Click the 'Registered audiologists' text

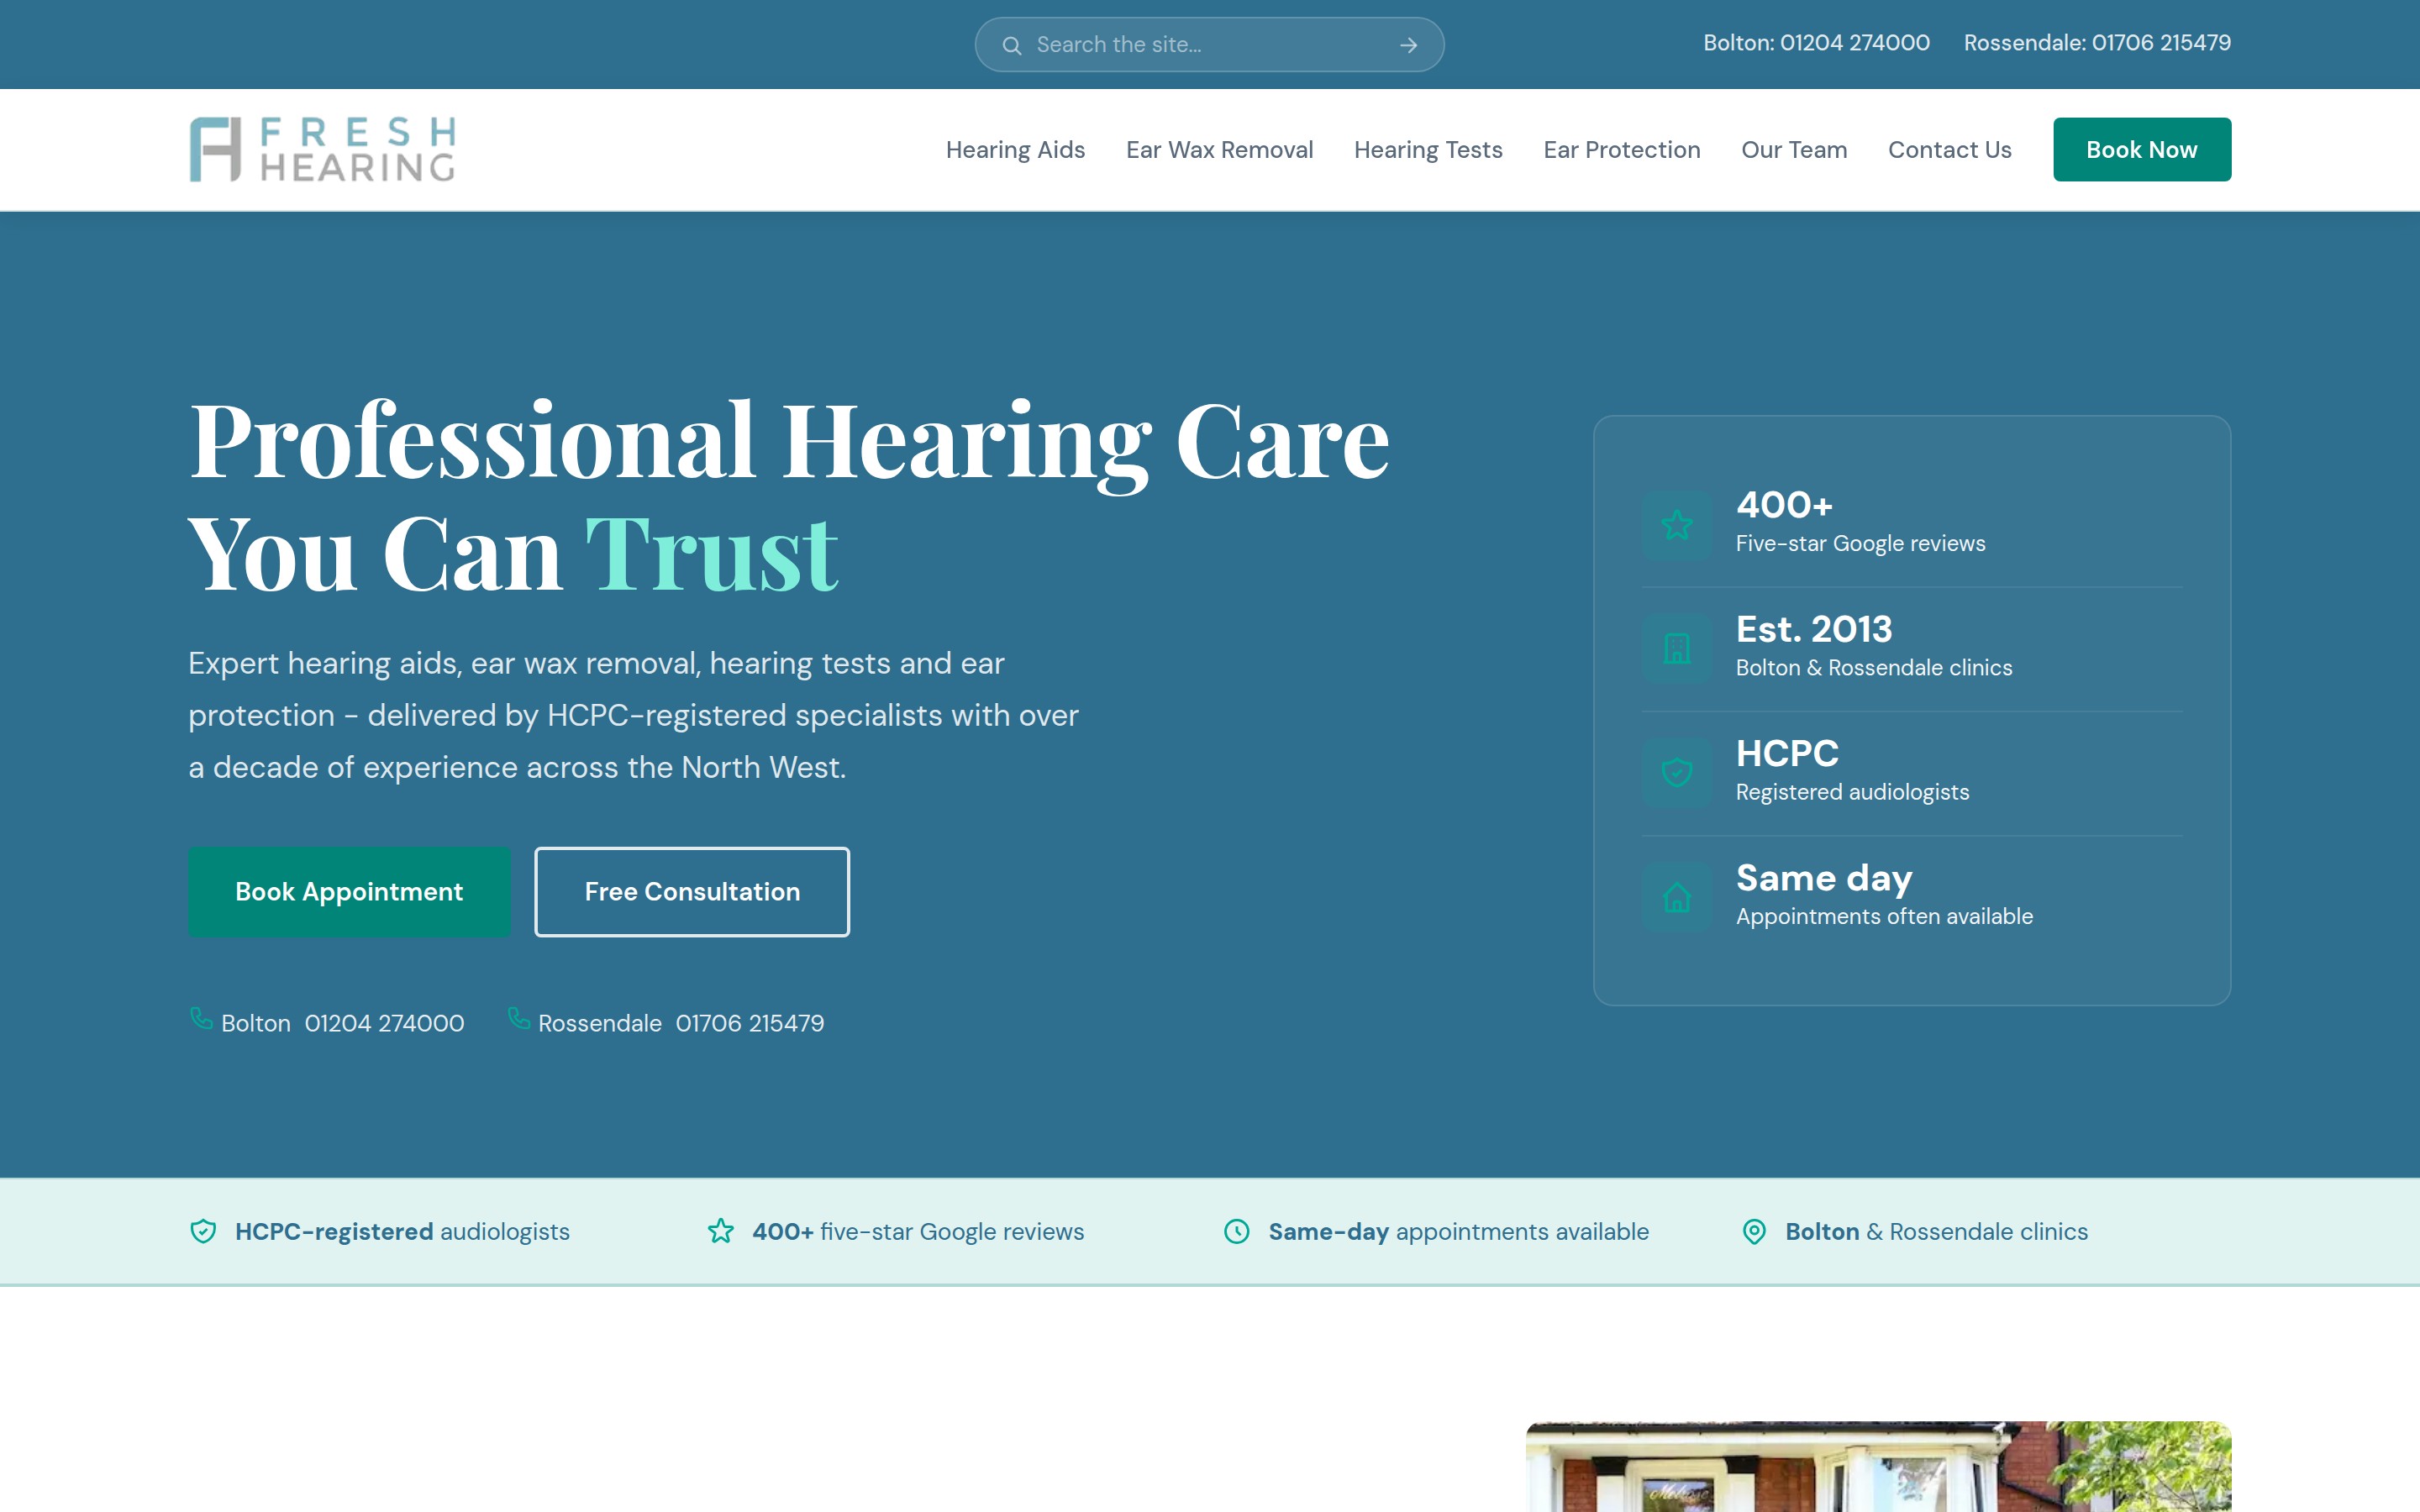[1852, 792]
